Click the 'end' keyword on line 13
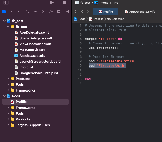Viewport: 162px width, 142px height. pyautogui.click(x=88, y=79)
